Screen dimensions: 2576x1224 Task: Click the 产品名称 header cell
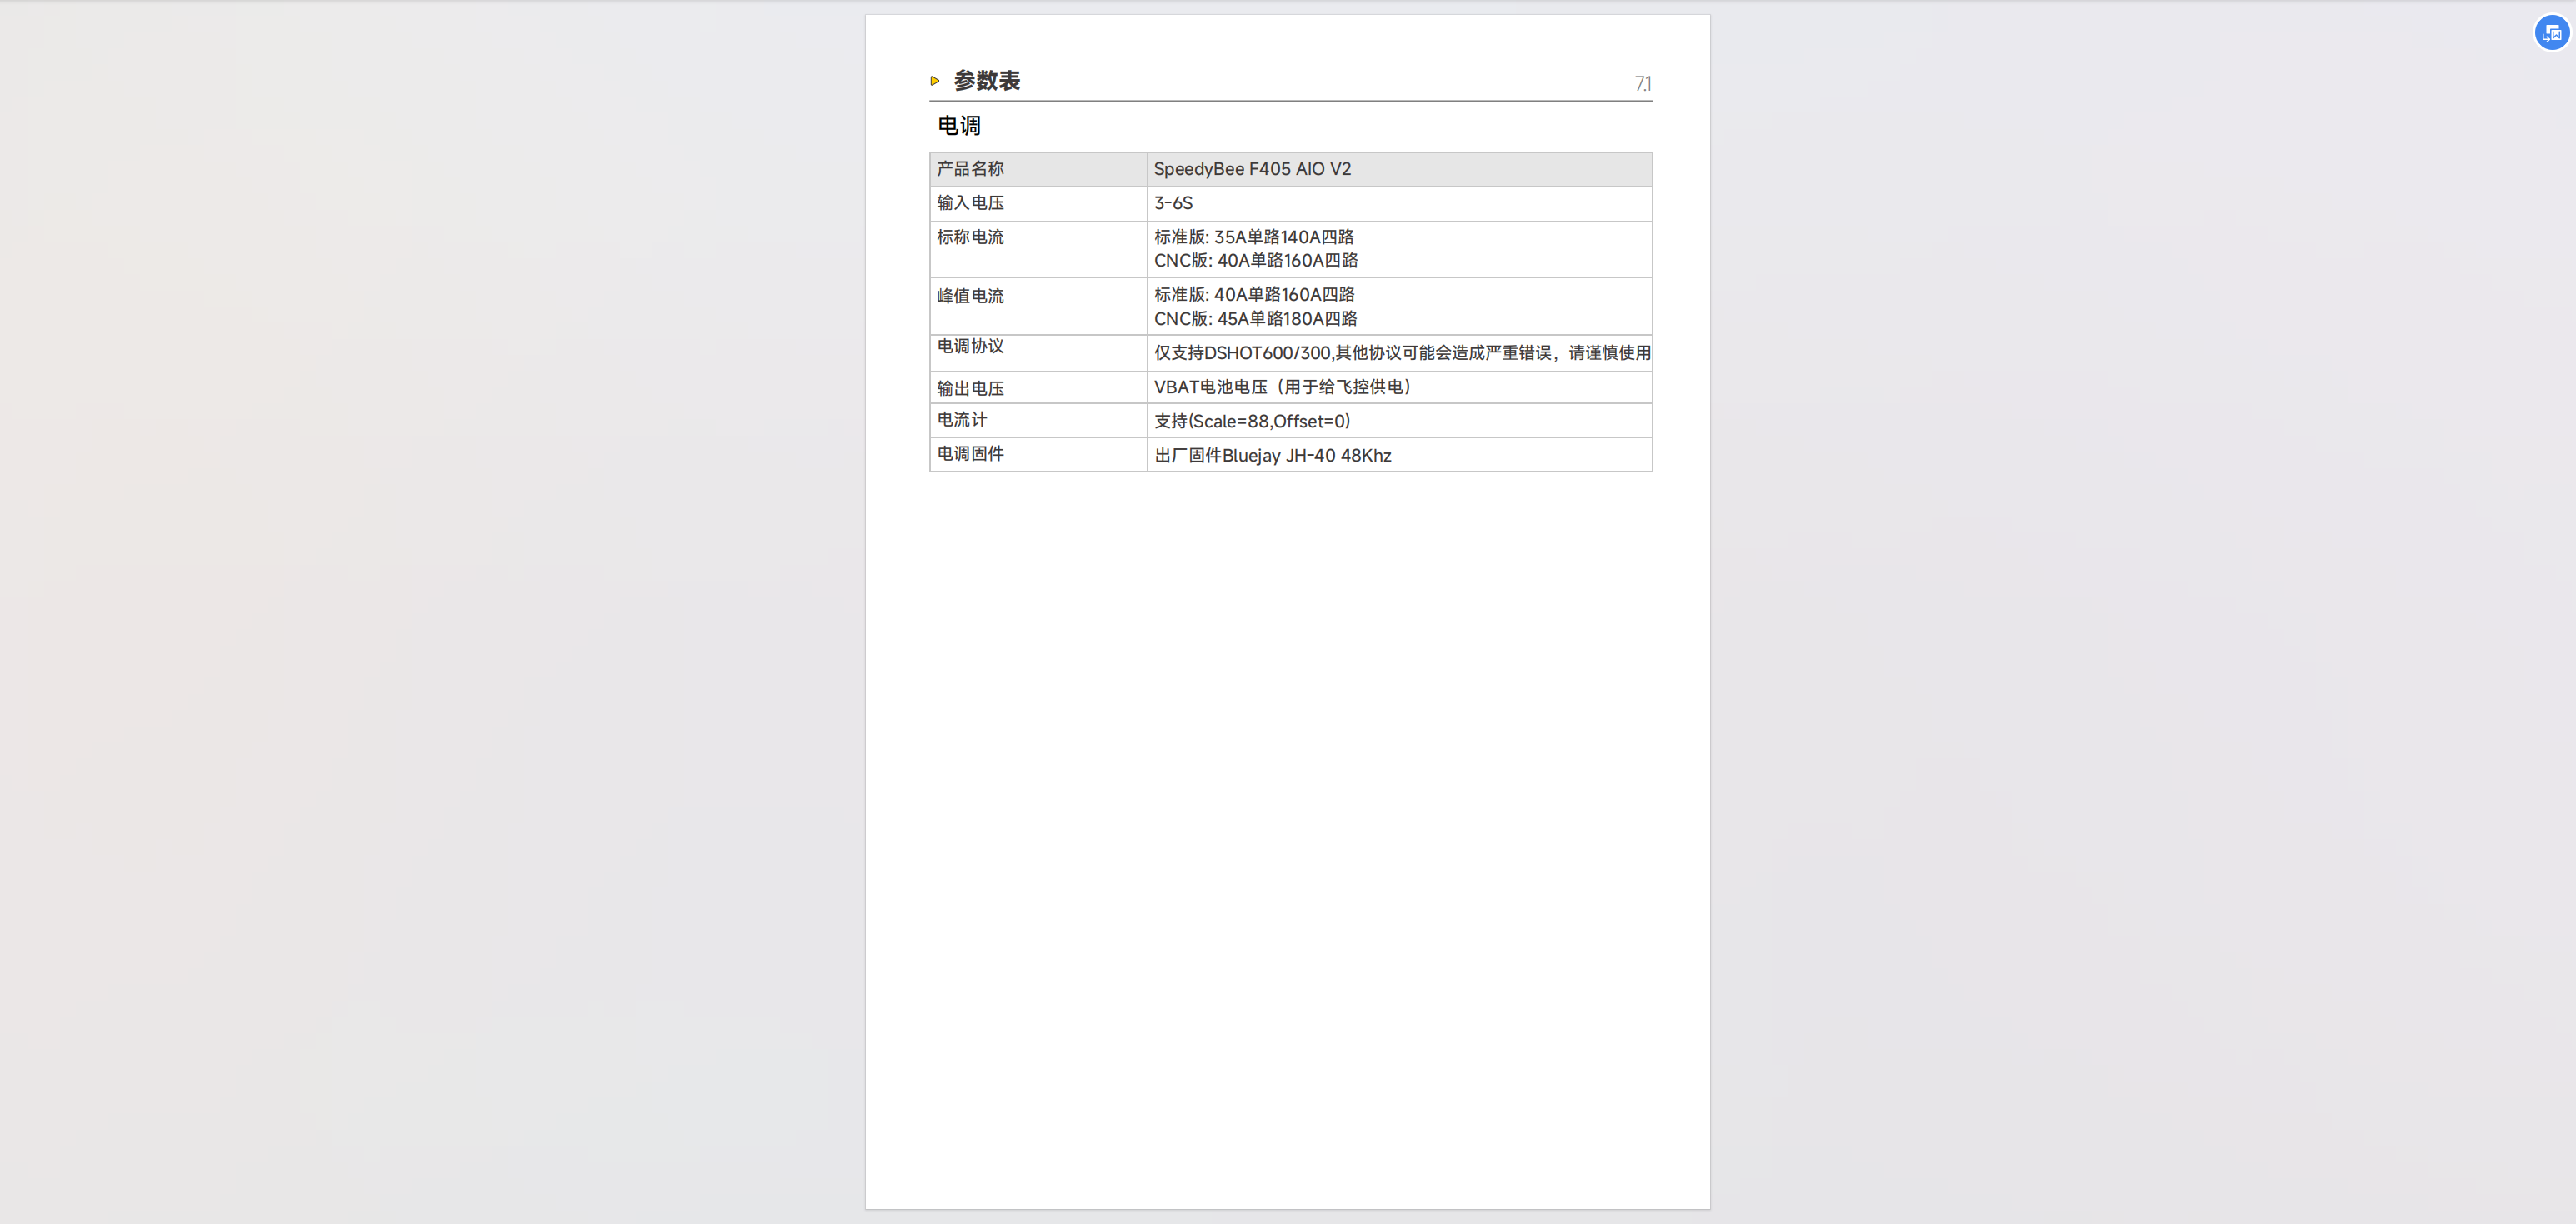[x=970, y=169]
